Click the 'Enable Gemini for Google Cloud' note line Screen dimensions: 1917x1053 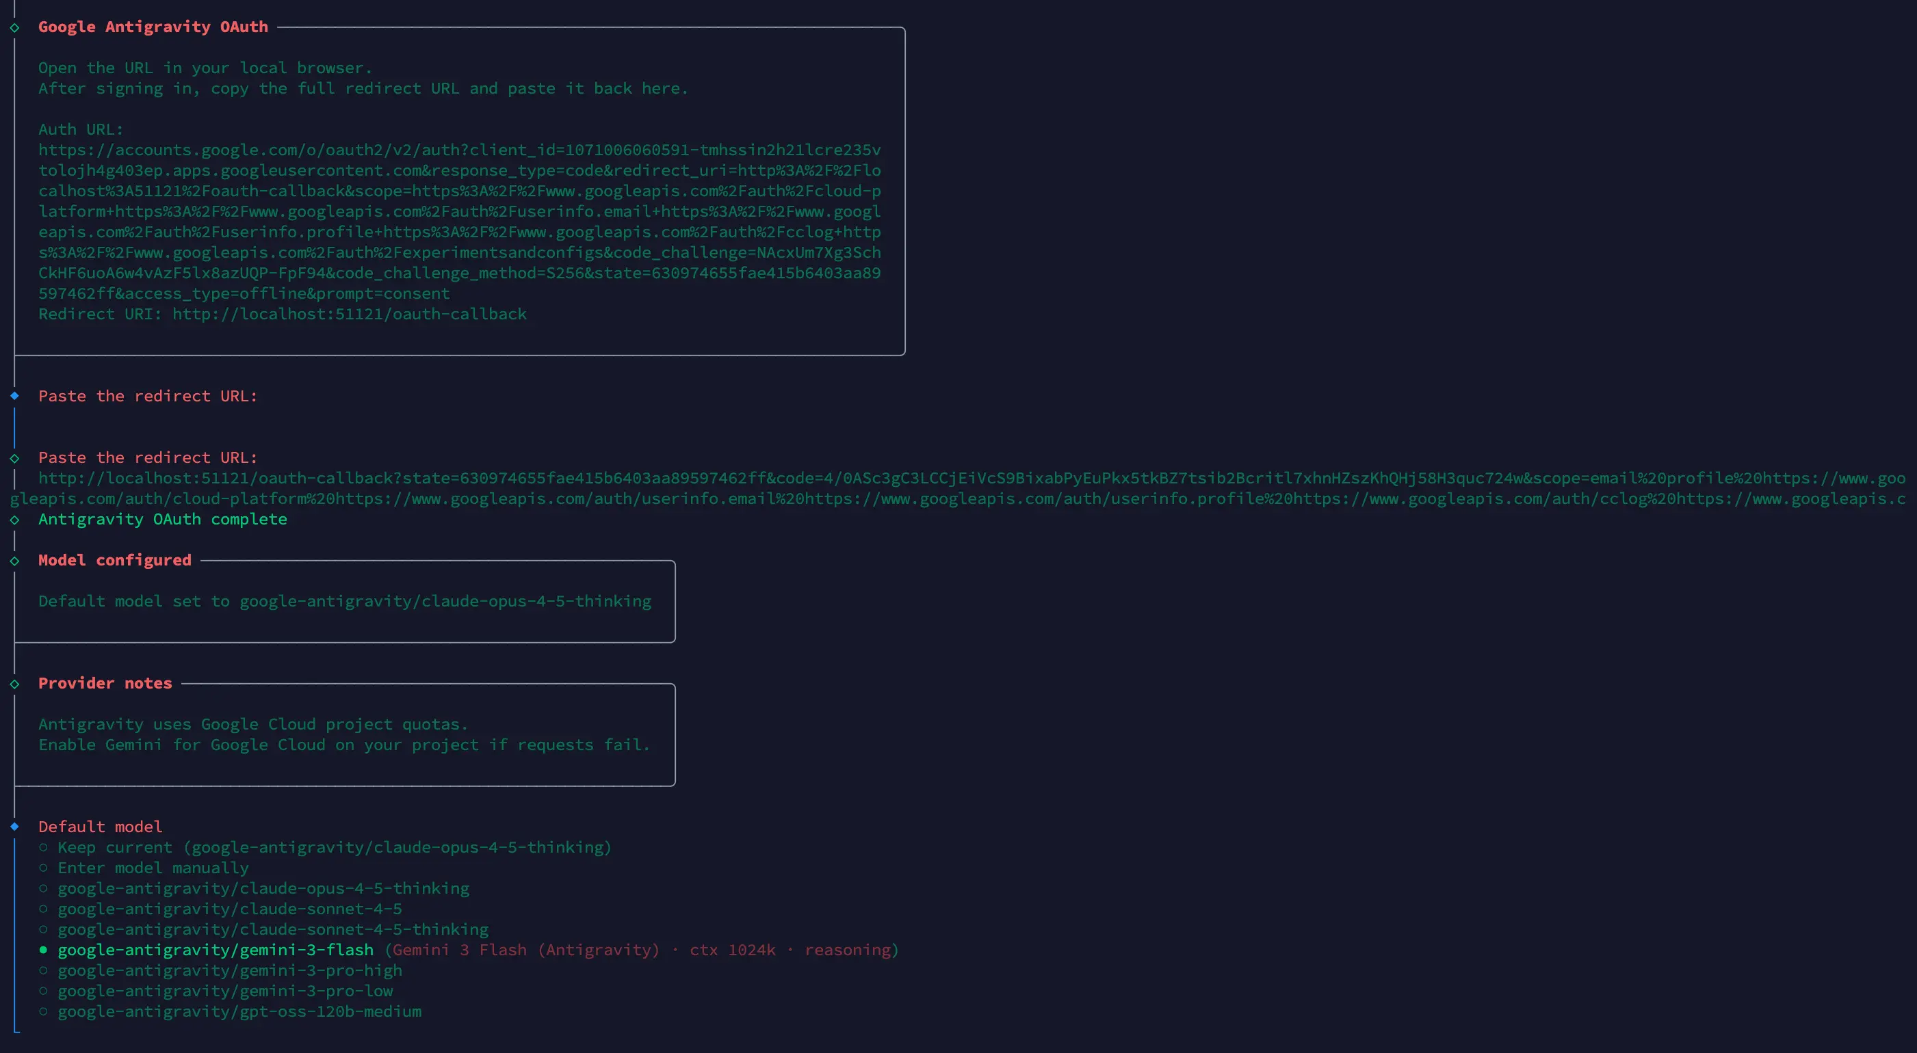click(345, 745)
